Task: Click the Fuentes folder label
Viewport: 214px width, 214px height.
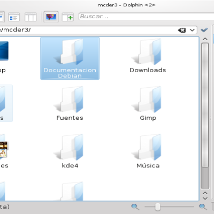Action: [x=70, y=118]
